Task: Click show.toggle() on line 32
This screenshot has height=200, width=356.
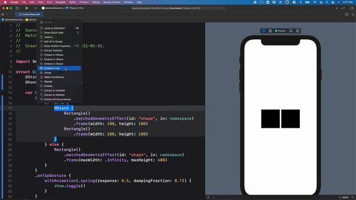Action: [x=70, y=186]
